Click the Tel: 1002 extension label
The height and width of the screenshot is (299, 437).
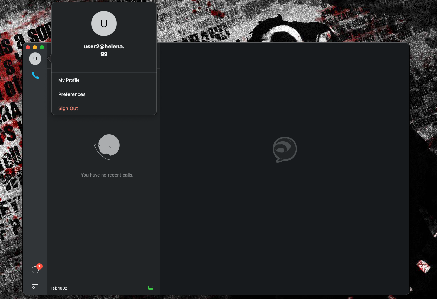pyautogui.click(x=59, y=288)
